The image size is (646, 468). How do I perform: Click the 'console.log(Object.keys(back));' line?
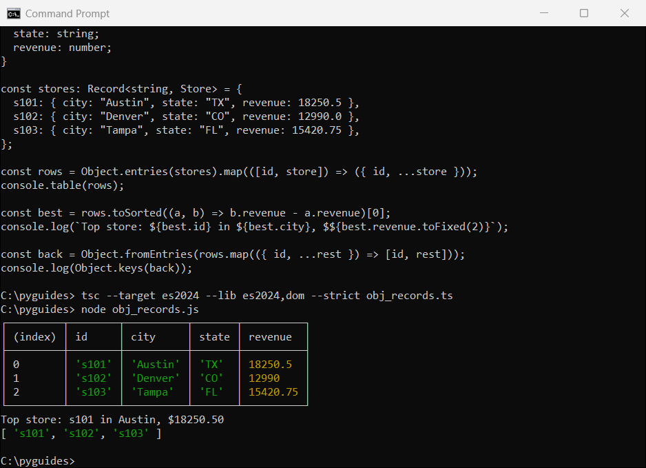pos(96,268)
